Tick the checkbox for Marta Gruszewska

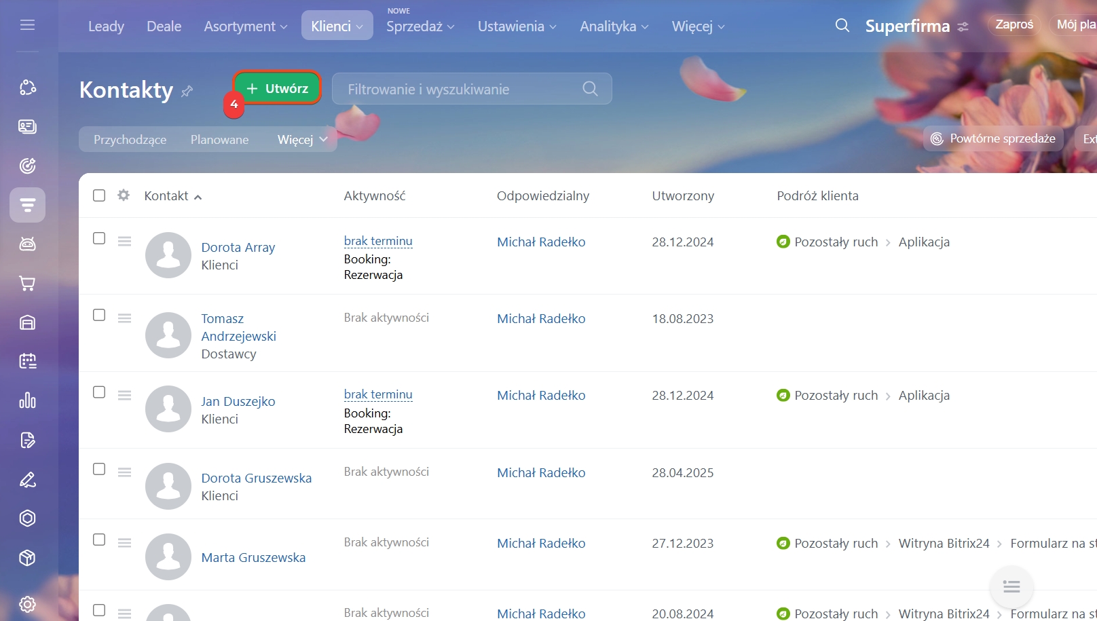tap(99, 540)
